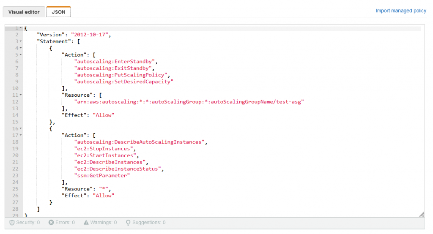The width and height of the screenshot is (433, 234).
Task: Collapse the Resource array on line 11
Action: pyautogui.click(x=21, y=95)
